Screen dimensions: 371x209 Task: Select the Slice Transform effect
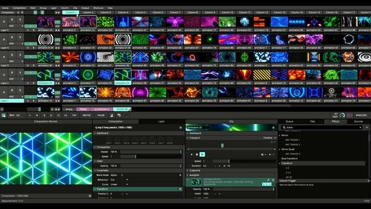pos(290,158)
